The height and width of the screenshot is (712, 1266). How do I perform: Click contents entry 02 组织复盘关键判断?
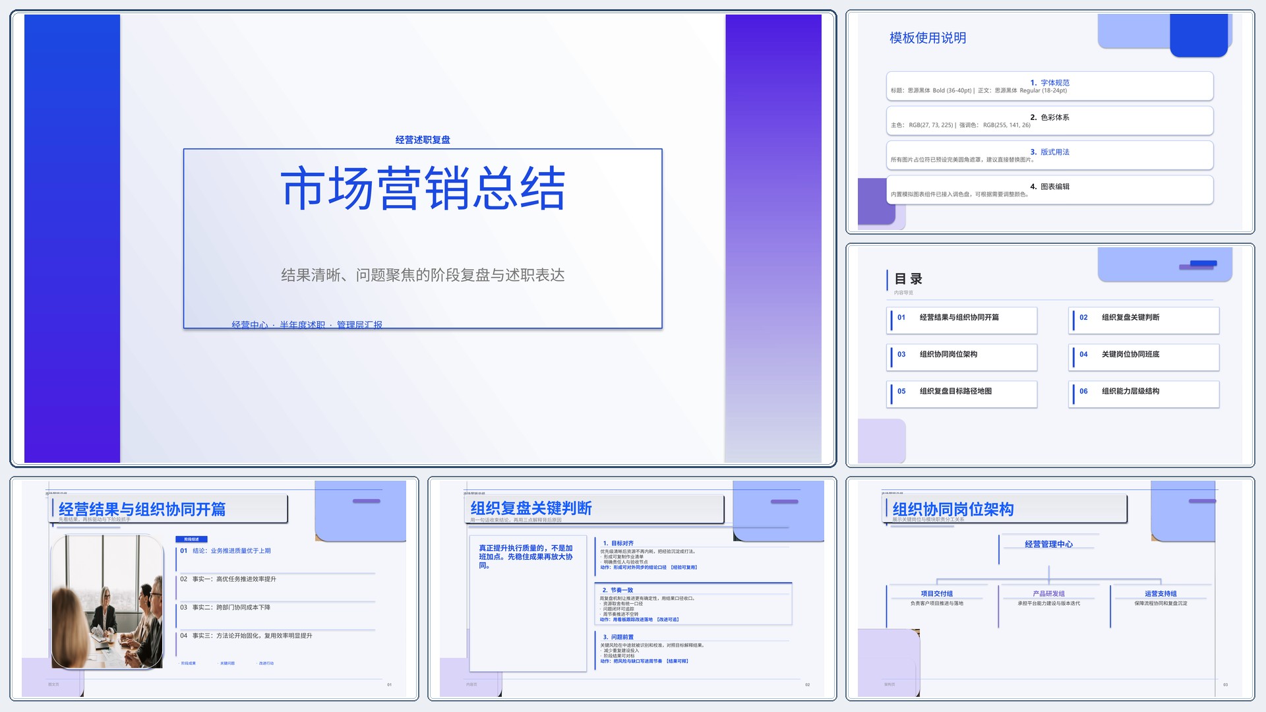[x=1145, y=320]
